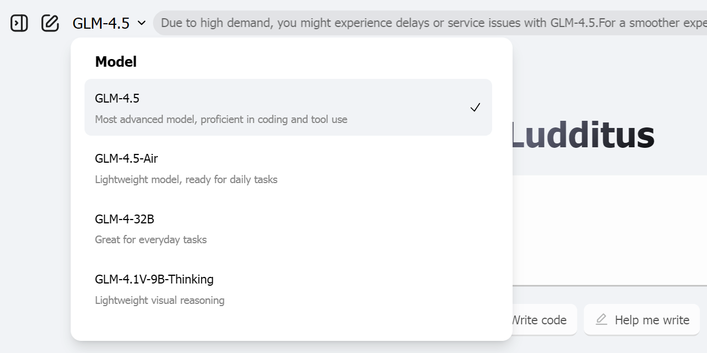
Task: Focus the chat message input area
Action: 608,232
